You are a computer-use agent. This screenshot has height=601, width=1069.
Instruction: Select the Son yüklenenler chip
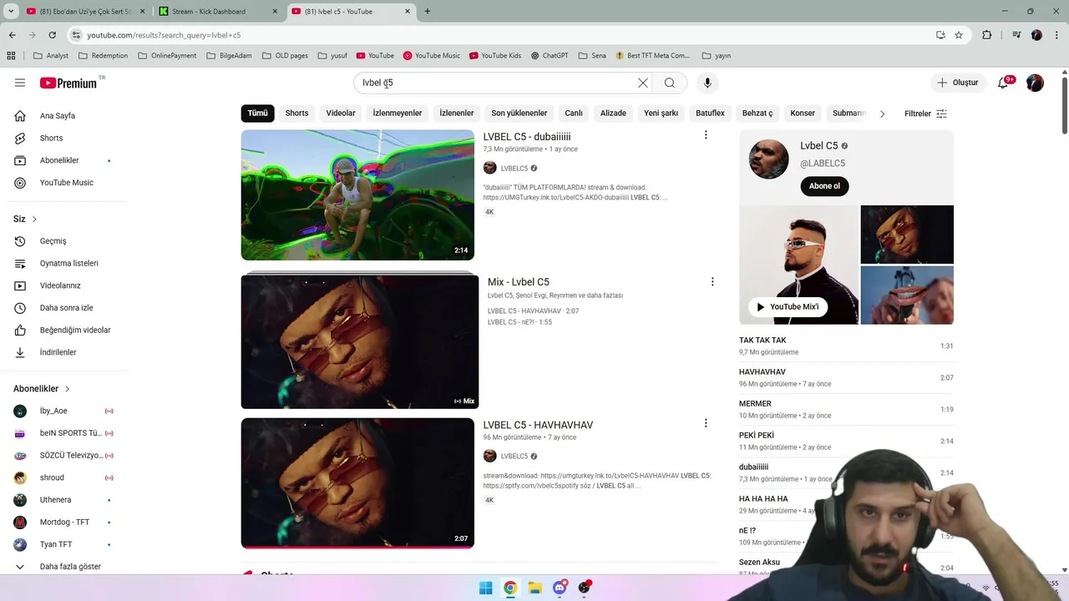click(x=519, y=114)
